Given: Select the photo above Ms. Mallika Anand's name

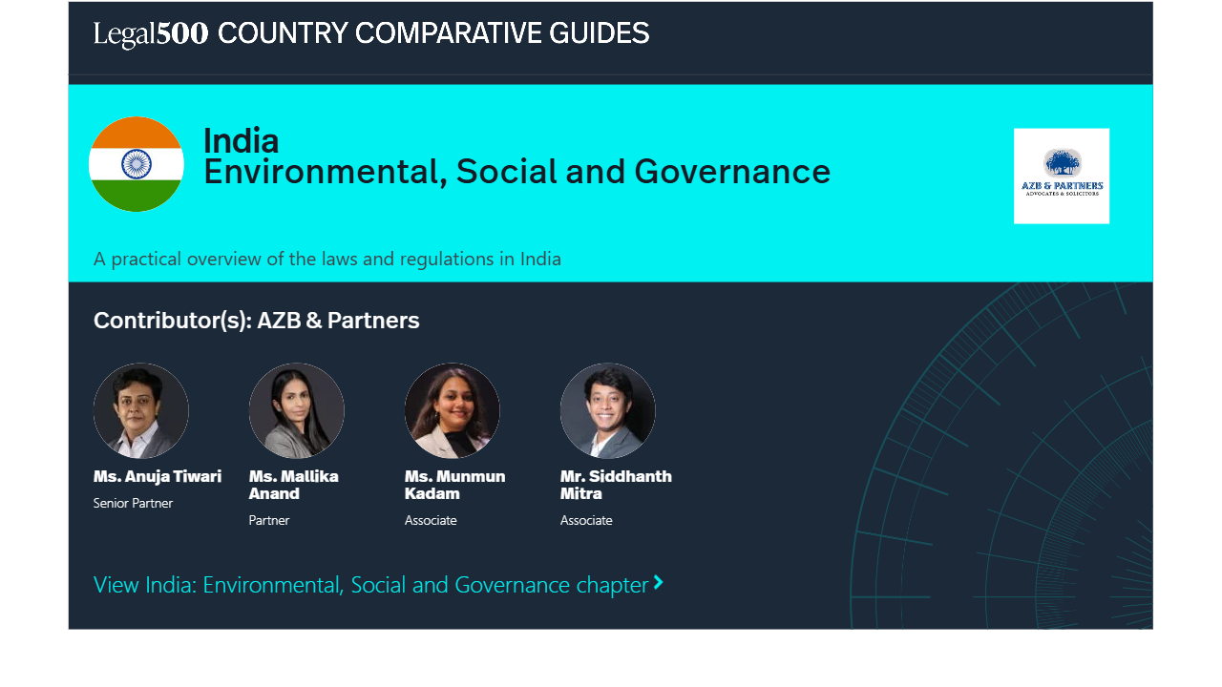Looking at the screenshot, I should (x=297, y=411).
